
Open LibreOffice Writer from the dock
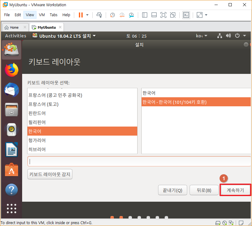point(12,149)
